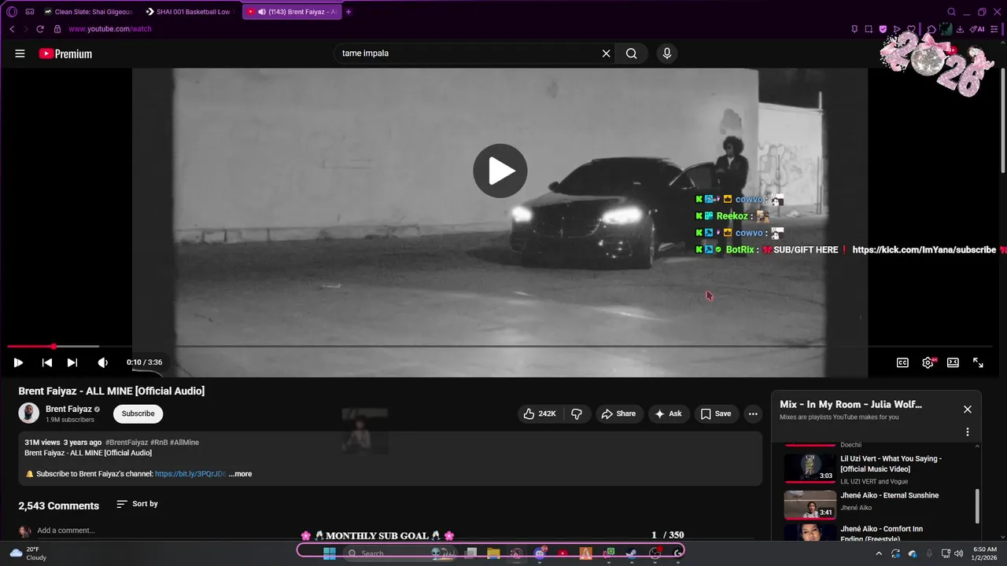Open the YouTube guide hamburger menu
Viewport: 1007px width, 566px height.
[x=20, y=53]
